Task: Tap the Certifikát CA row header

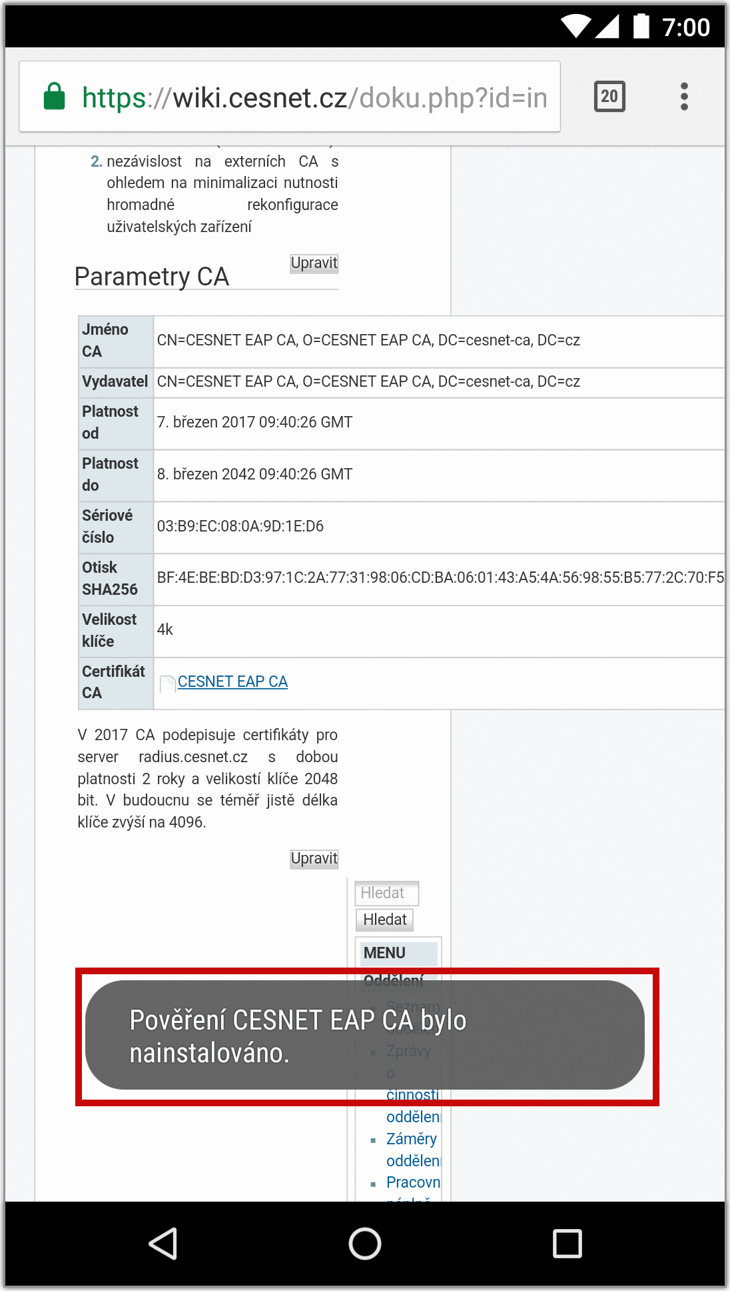Action: coord(116,682)
